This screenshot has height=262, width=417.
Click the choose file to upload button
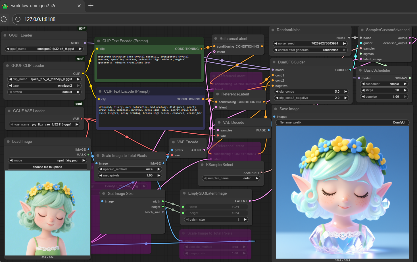point(47,167)
